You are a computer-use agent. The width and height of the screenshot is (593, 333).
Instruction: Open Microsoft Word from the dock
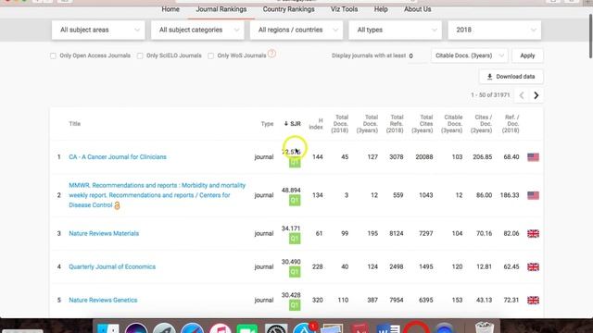388,328
